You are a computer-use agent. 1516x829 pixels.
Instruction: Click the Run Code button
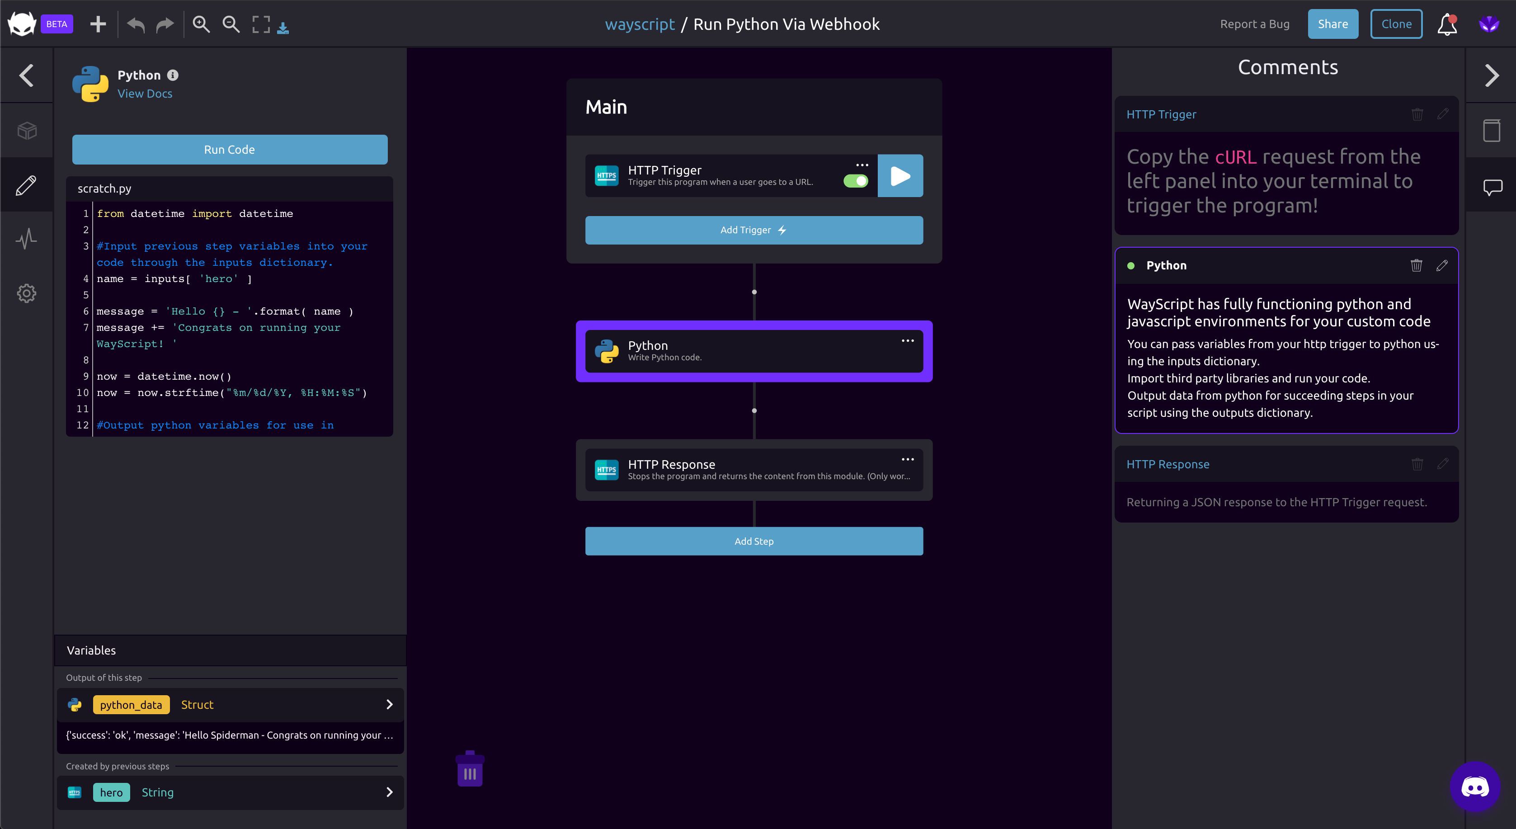coord(230,150)
